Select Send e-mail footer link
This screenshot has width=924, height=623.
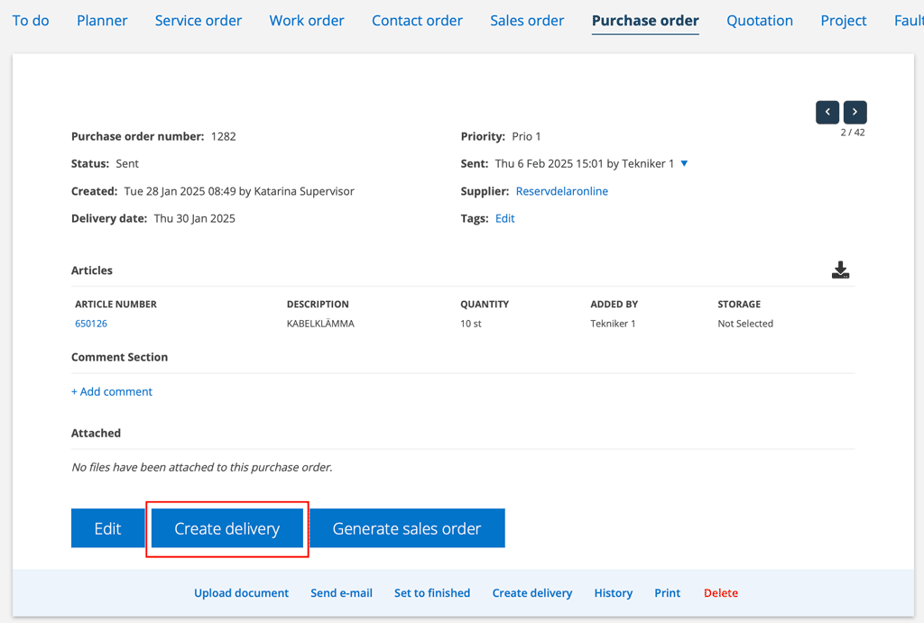[341, 593]
